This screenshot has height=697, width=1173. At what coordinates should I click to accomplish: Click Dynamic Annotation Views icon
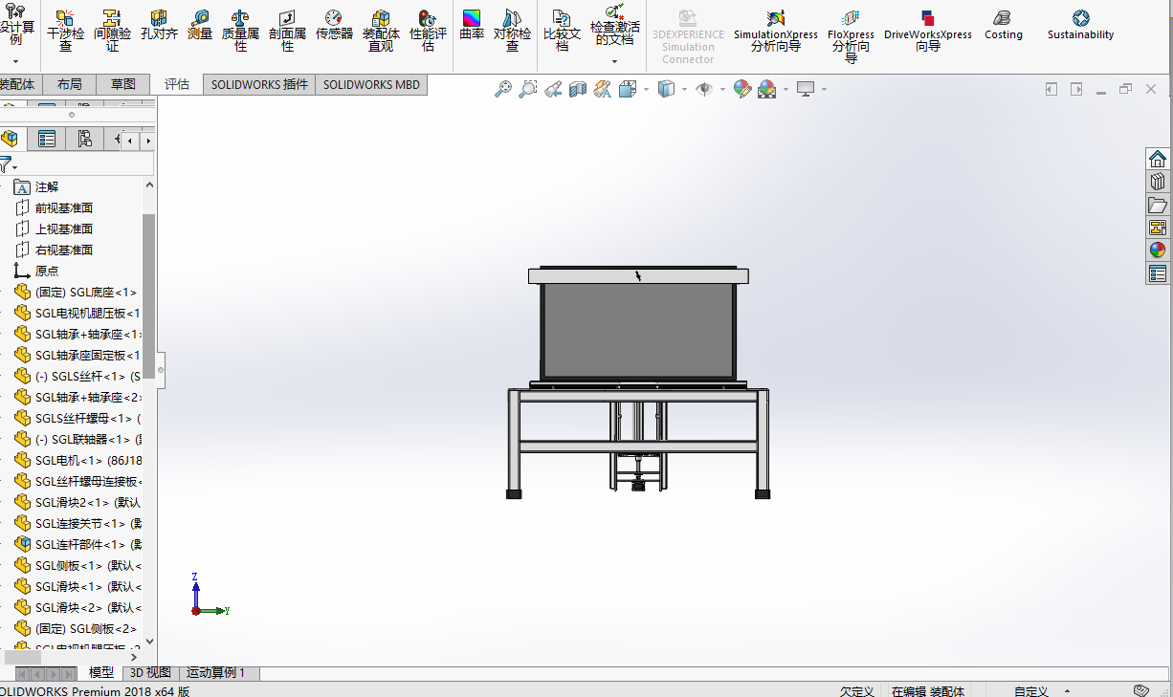pyautogui.click(x=603, y=89)
